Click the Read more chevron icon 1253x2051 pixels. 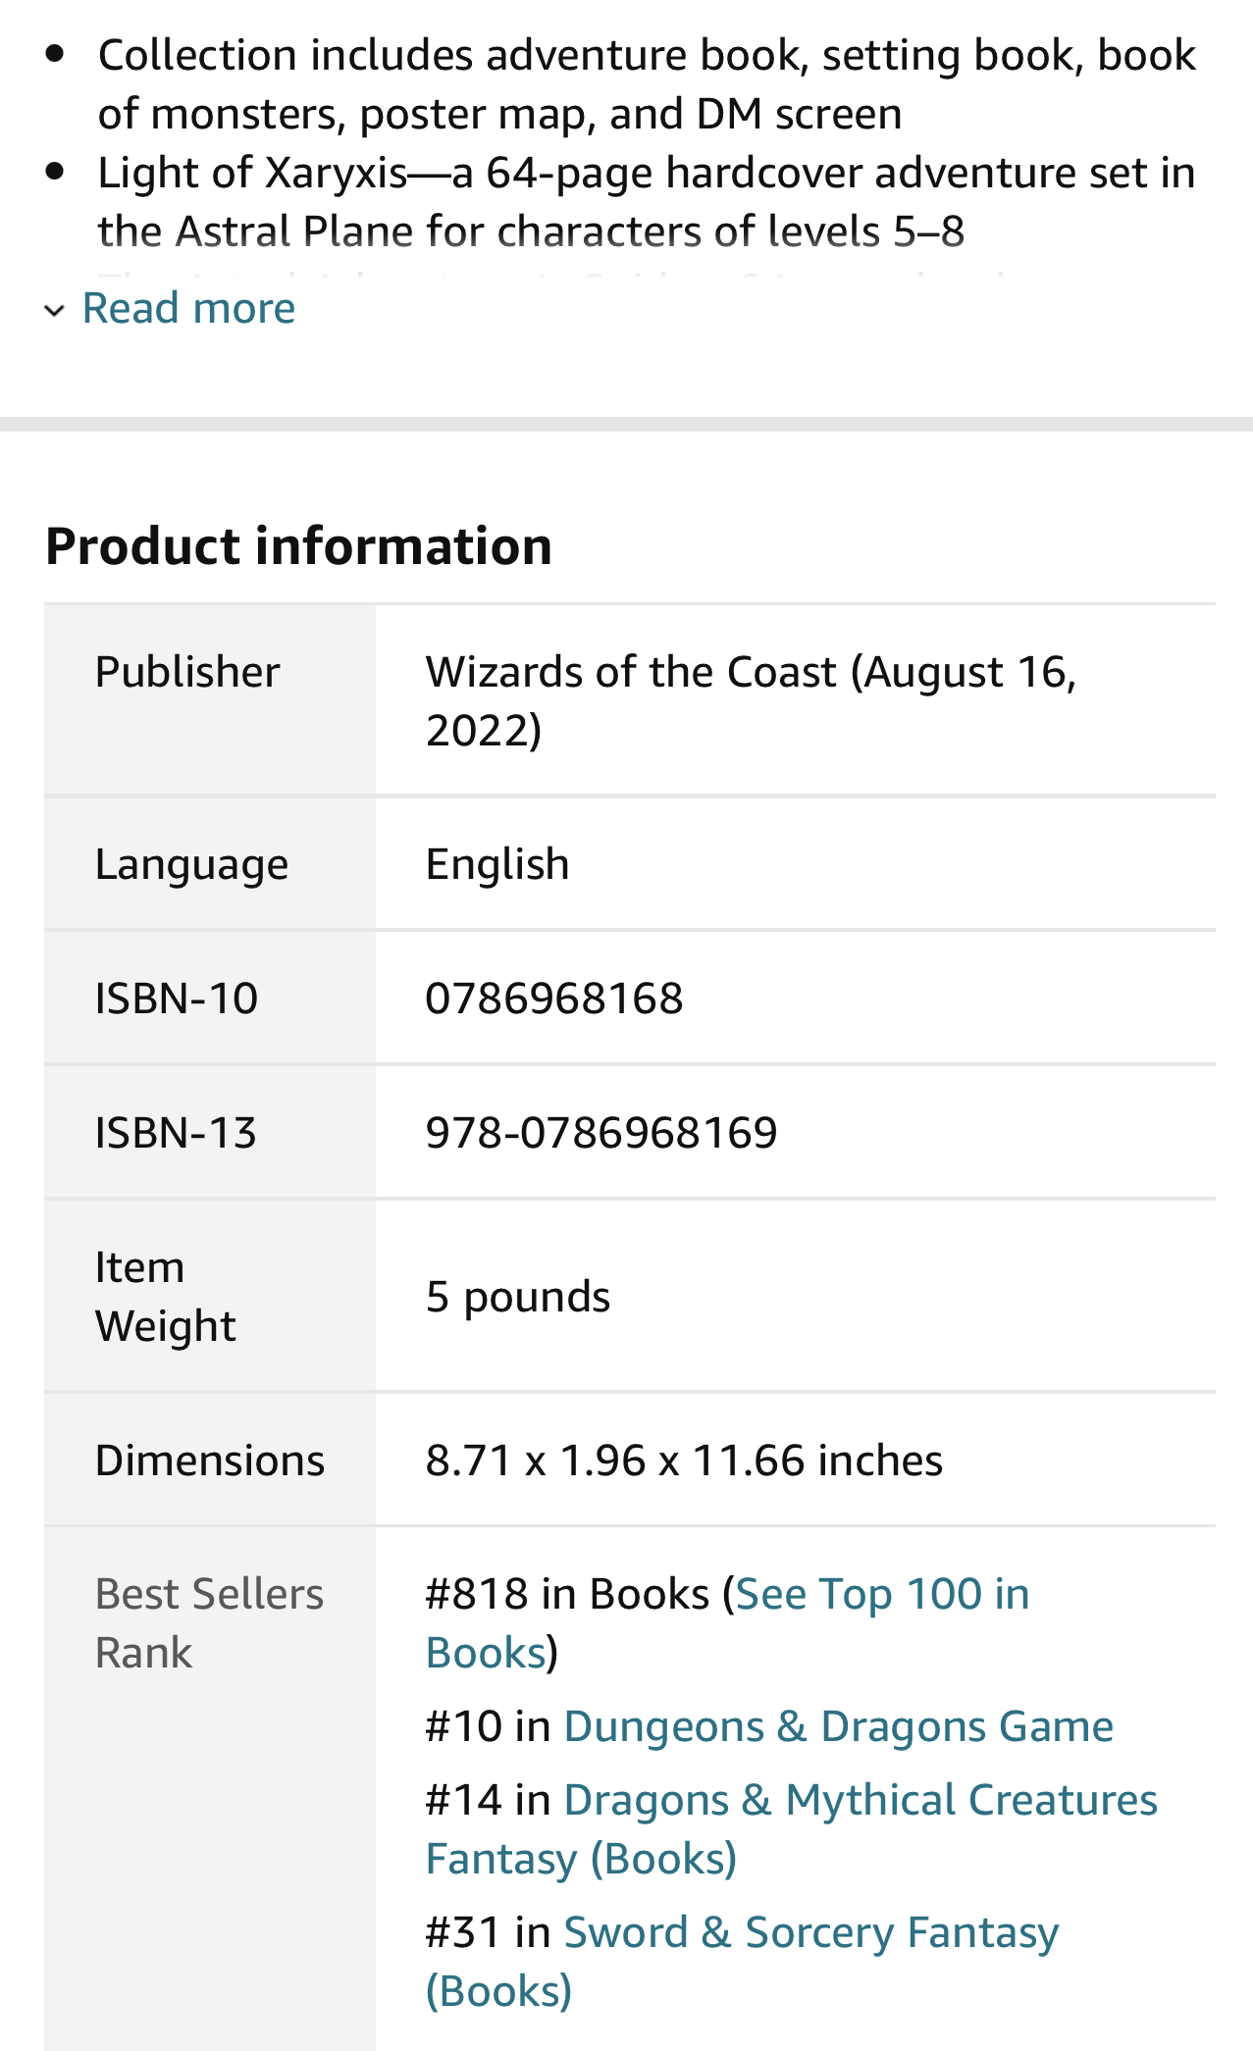(55, 311)
